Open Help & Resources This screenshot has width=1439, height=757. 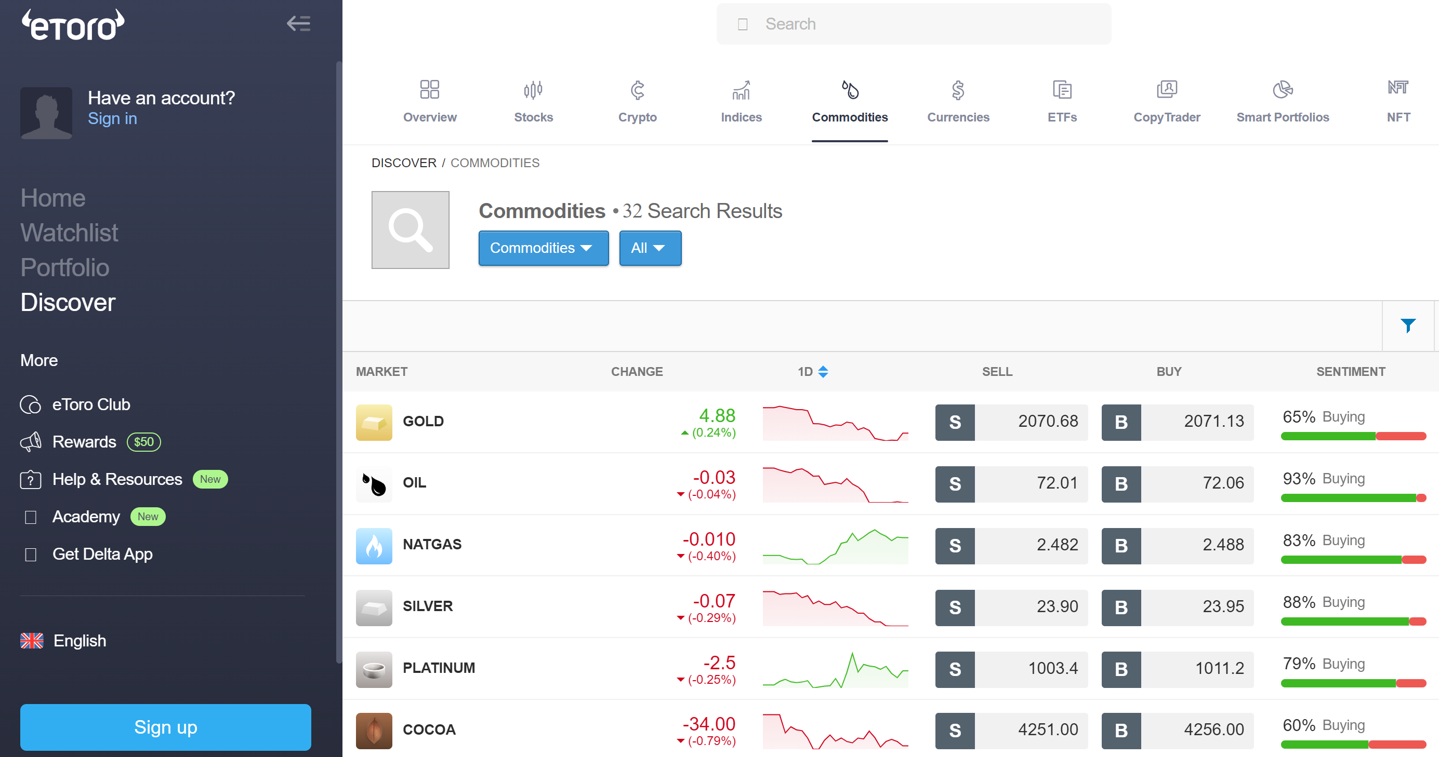[117, 479]
